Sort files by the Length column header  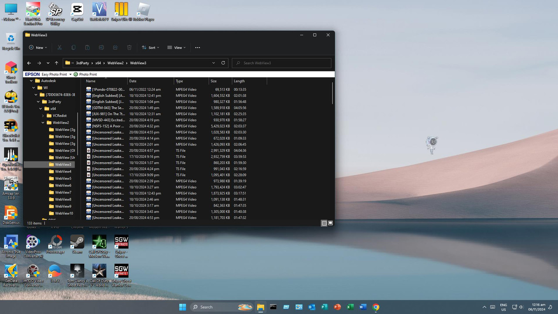pyautogui.click(x=249, y=81)
